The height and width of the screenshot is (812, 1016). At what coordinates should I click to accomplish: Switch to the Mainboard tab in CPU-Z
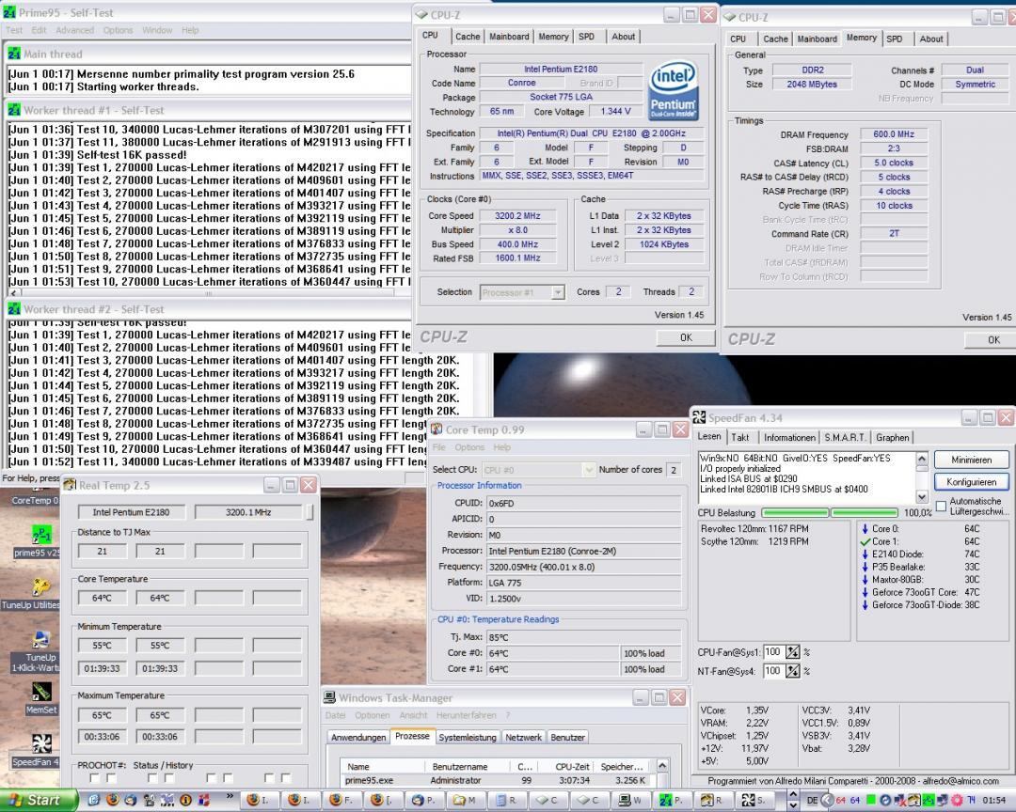(x=509, y=37)
